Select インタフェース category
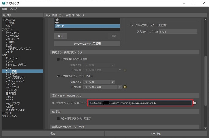Viewport: 209px width, 138px height. coord(9,20)
